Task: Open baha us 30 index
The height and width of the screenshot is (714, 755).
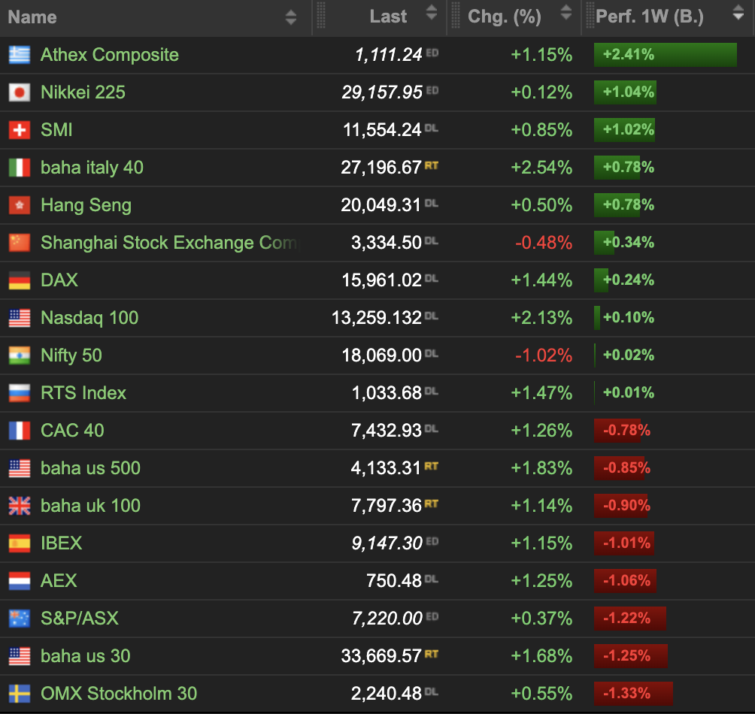Action: click(85, 656)
